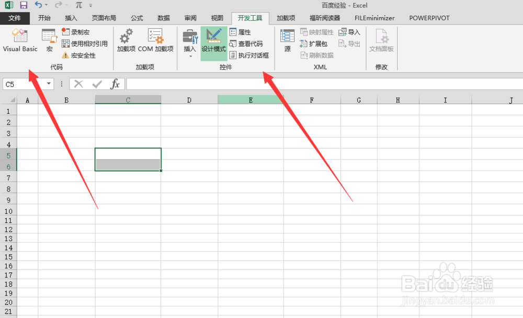Click the grey control inside cell C6

[x=128, y=165]
